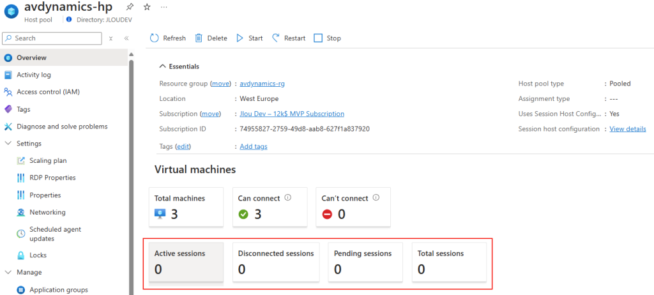Click the Delete button label

point(217,38)
